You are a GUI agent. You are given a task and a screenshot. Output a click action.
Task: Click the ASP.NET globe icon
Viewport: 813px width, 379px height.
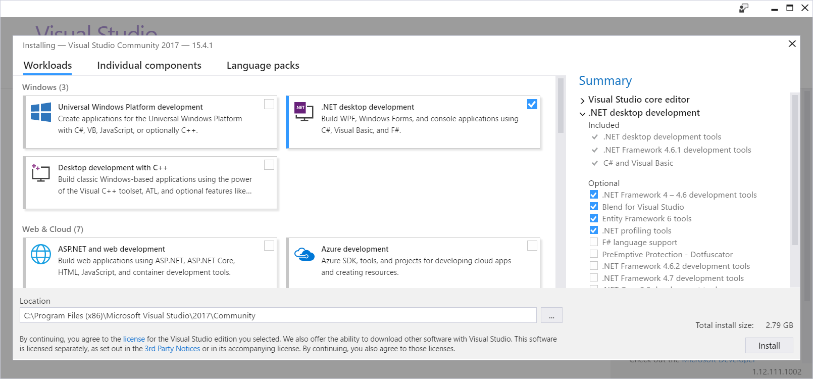(x=41, y=254)
